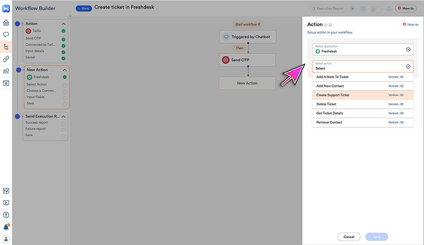
Task: Click the Choose a Connection status circle
Action: (x=65, y=92)
